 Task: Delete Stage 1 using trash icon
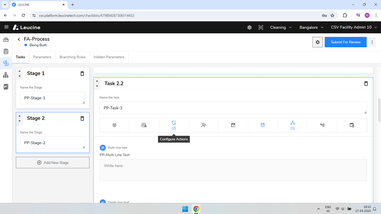(82, 74)
